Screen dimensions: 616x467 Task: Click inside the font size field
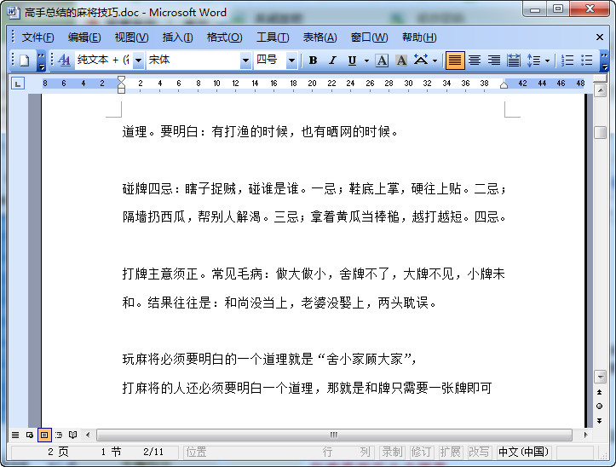click(x=270, y=61)
